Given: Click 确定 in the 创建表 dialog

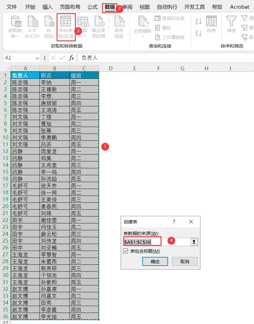Looking at the screenshot, I should [x=155, y=262].
